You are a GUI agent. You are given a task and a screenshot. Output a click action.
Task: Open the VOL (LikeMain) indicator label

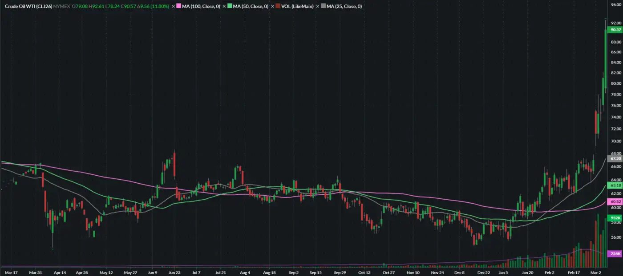point(297,7)
